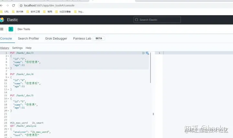Run the PUT /bank/_doc/3 request
233x138 pixels.
(x=143, y=53)
